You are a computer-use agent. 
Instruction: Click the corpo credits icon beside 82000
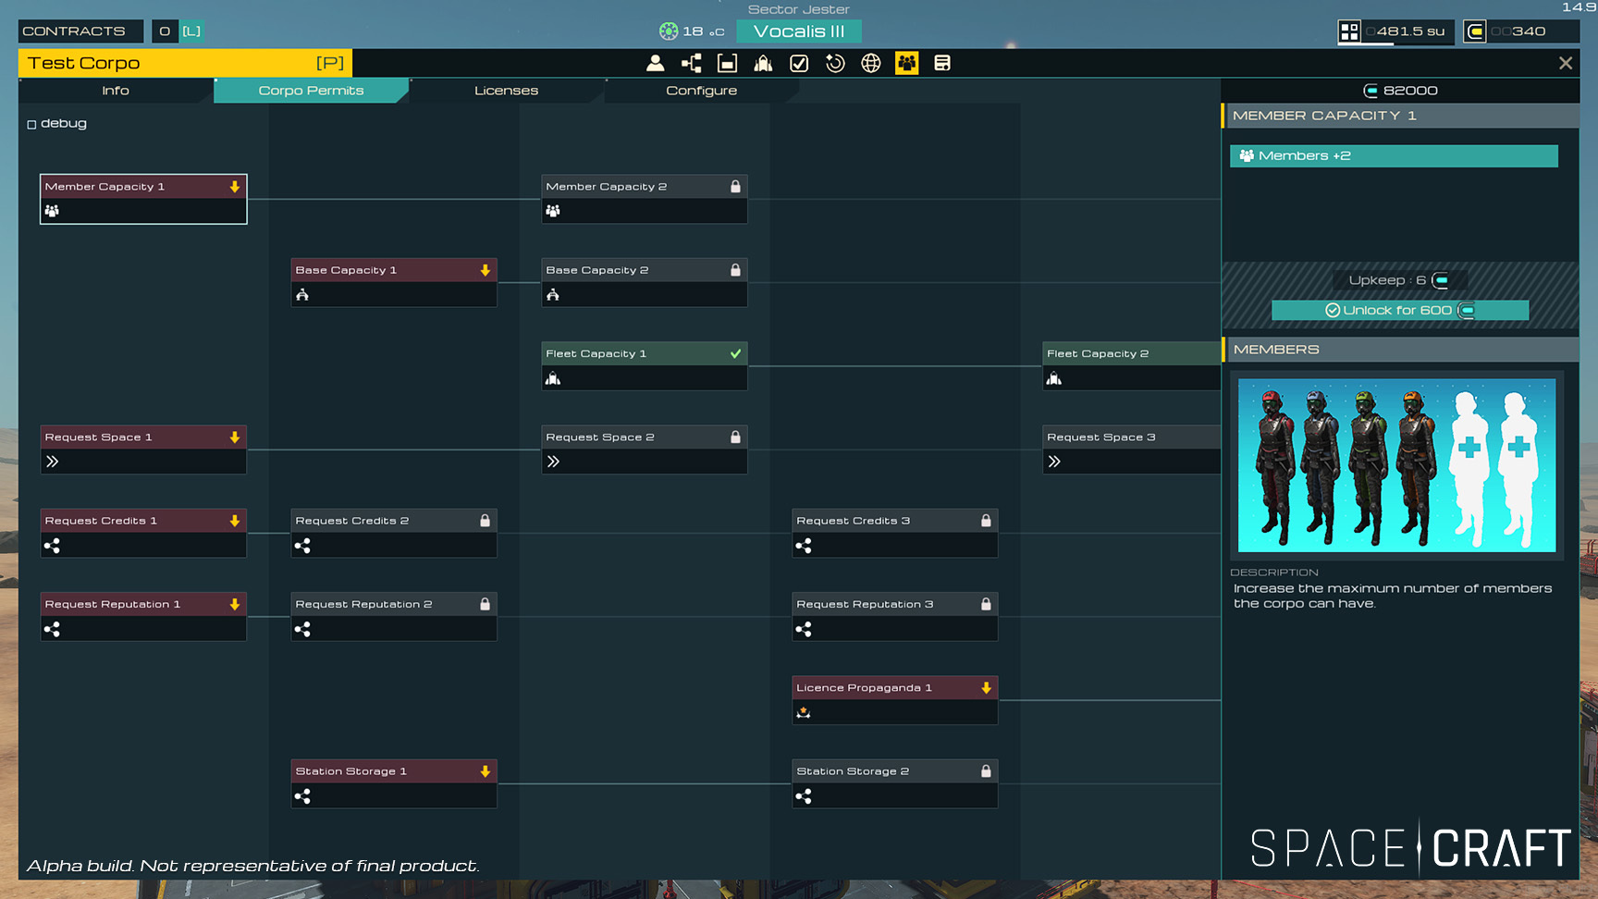tap(1371, 91)
